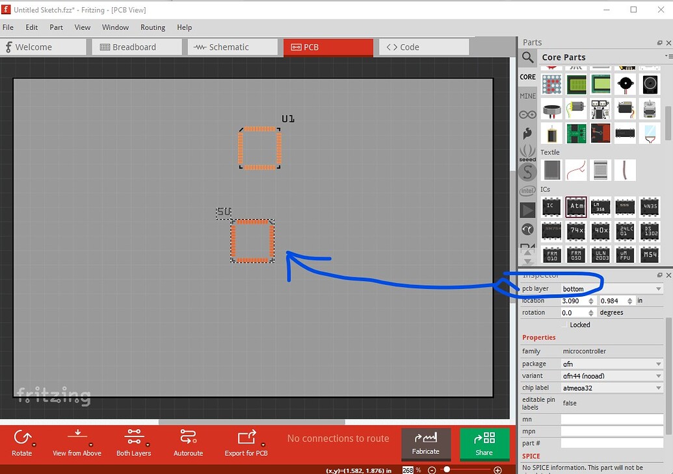The height and width of the screenshot is (474, 673).
Task: Open the Arduino parts bin
Action: [x=527, y=114]
